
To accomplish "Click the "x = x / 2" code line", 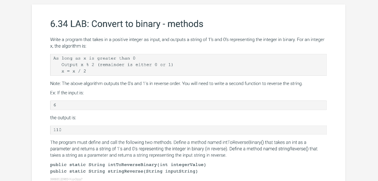I will point(73,71).
